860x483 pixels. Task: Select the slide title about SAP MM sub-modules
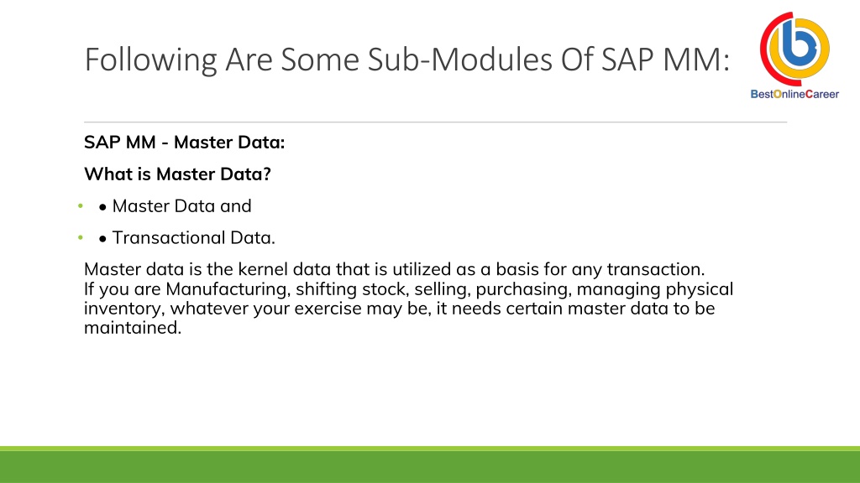coord(407,60)
